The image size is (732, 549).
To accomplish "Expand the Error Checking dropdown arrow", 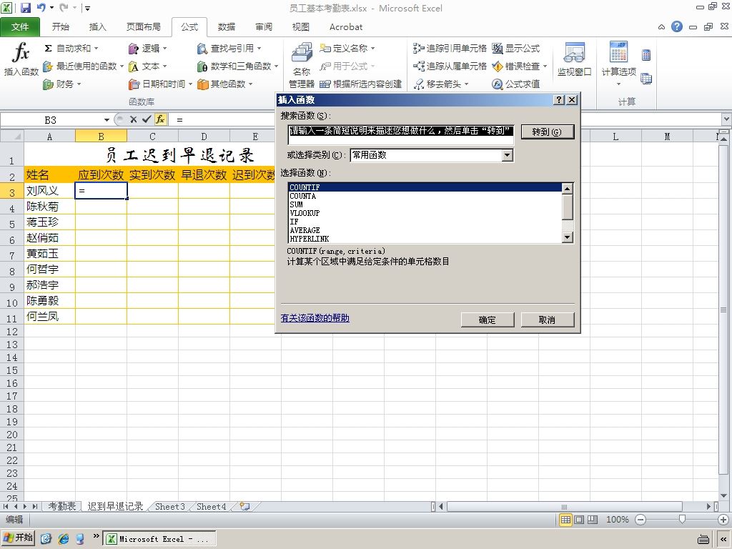I will pos(545,66).
